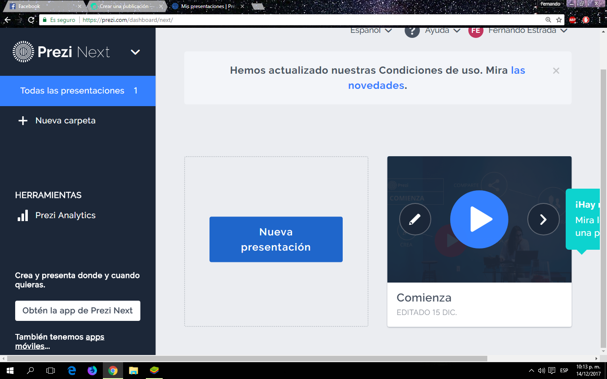Open a new browser tab
Viewport: 607px width, 379px height.
pyautogui.click(x=258, y=6)
